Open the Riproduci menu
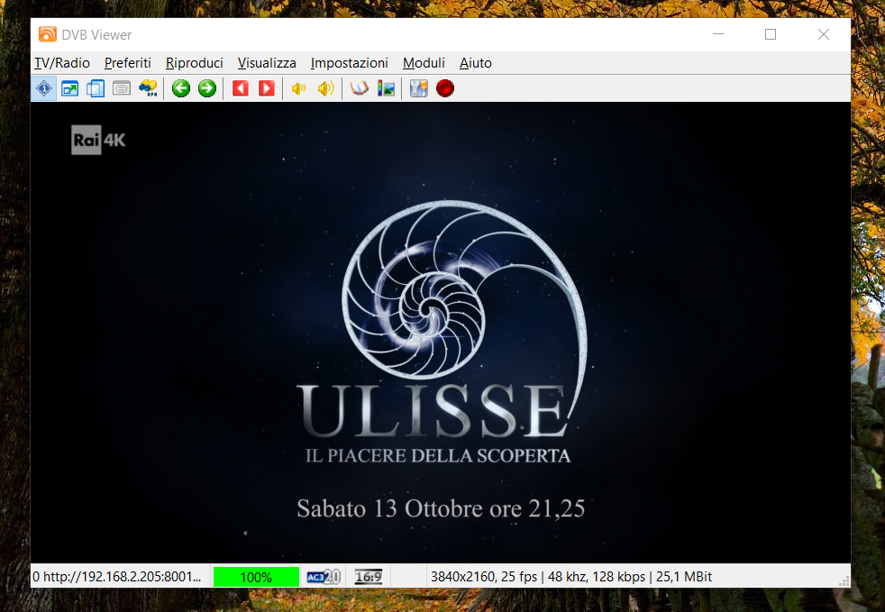The width and height of the screenshot is (885, 612). 194,63
